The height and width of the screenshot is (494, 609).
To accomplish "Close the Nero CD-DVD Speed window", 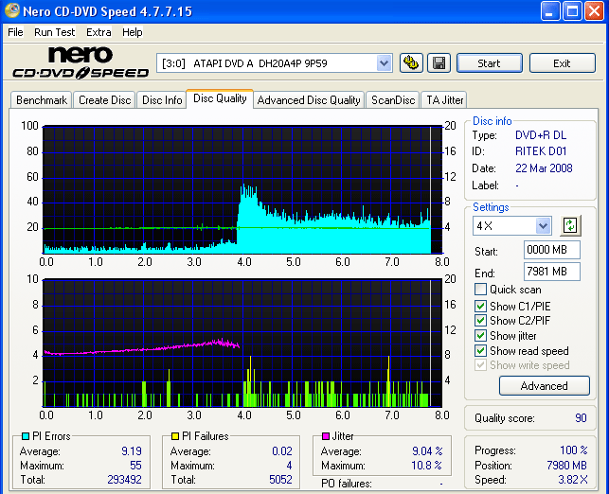I will tap(594, 10).
